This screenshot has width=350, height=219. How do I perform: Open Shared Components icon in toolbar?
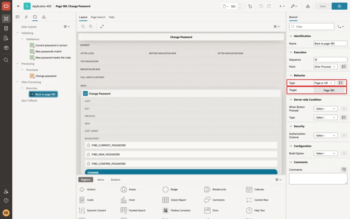click(x=308, y=6)
